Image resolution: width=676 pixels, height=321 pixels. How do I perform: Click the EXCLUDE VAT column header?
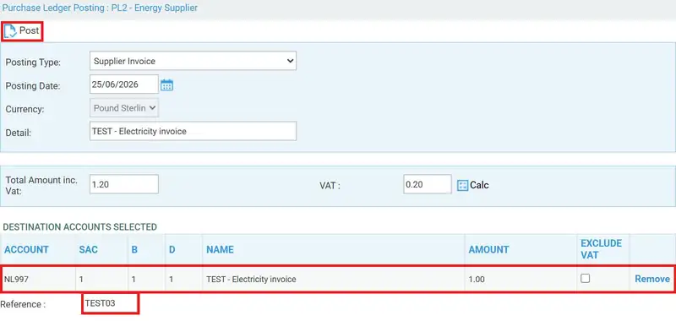601,249
